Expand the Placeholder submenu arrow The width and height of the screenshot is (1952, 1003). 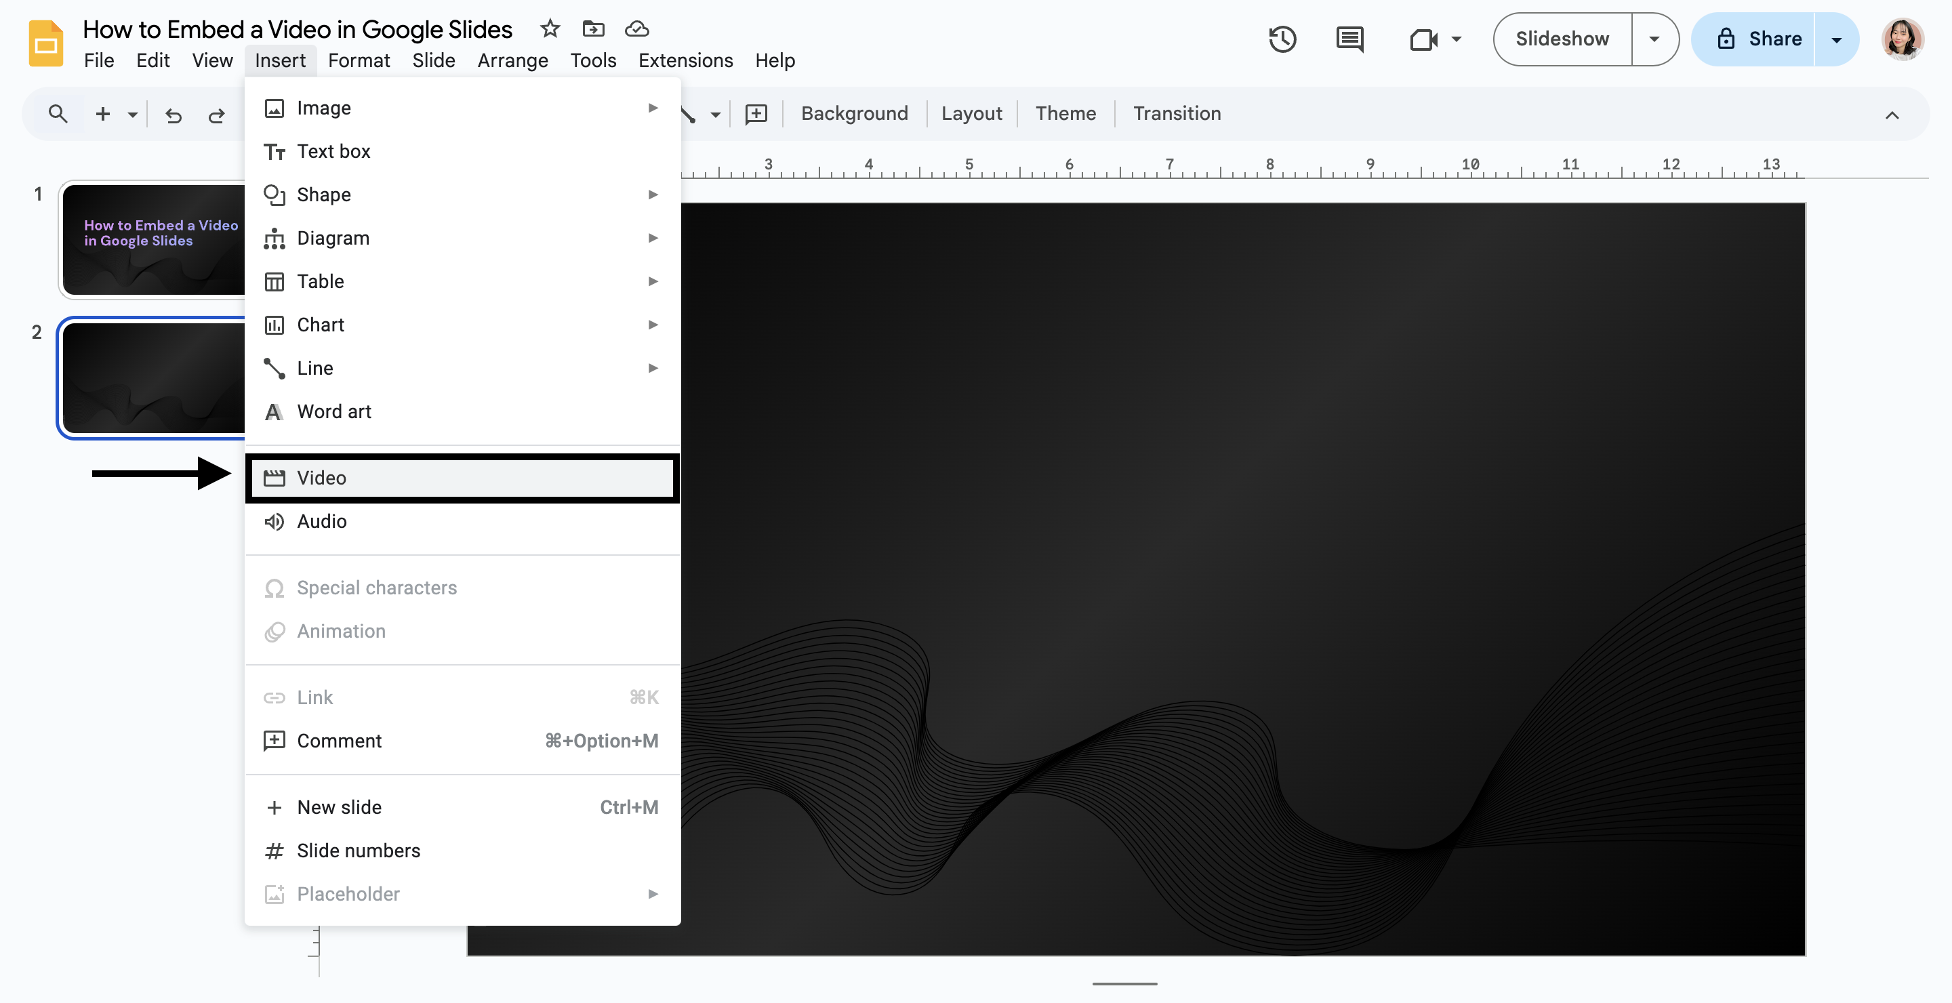[653, 894]
